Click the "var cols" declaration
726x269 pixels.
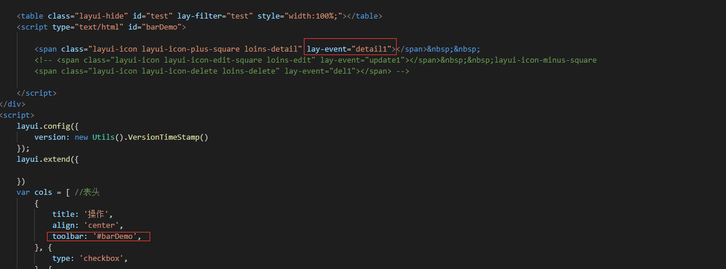point(34,192)
